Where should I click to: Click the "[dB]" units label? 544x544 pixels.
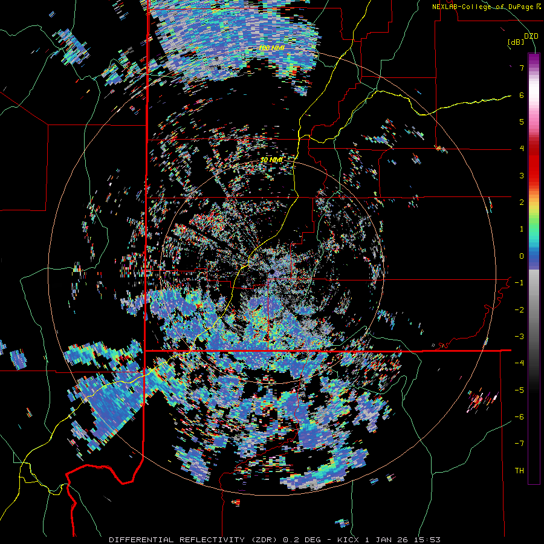coord(516,42)
